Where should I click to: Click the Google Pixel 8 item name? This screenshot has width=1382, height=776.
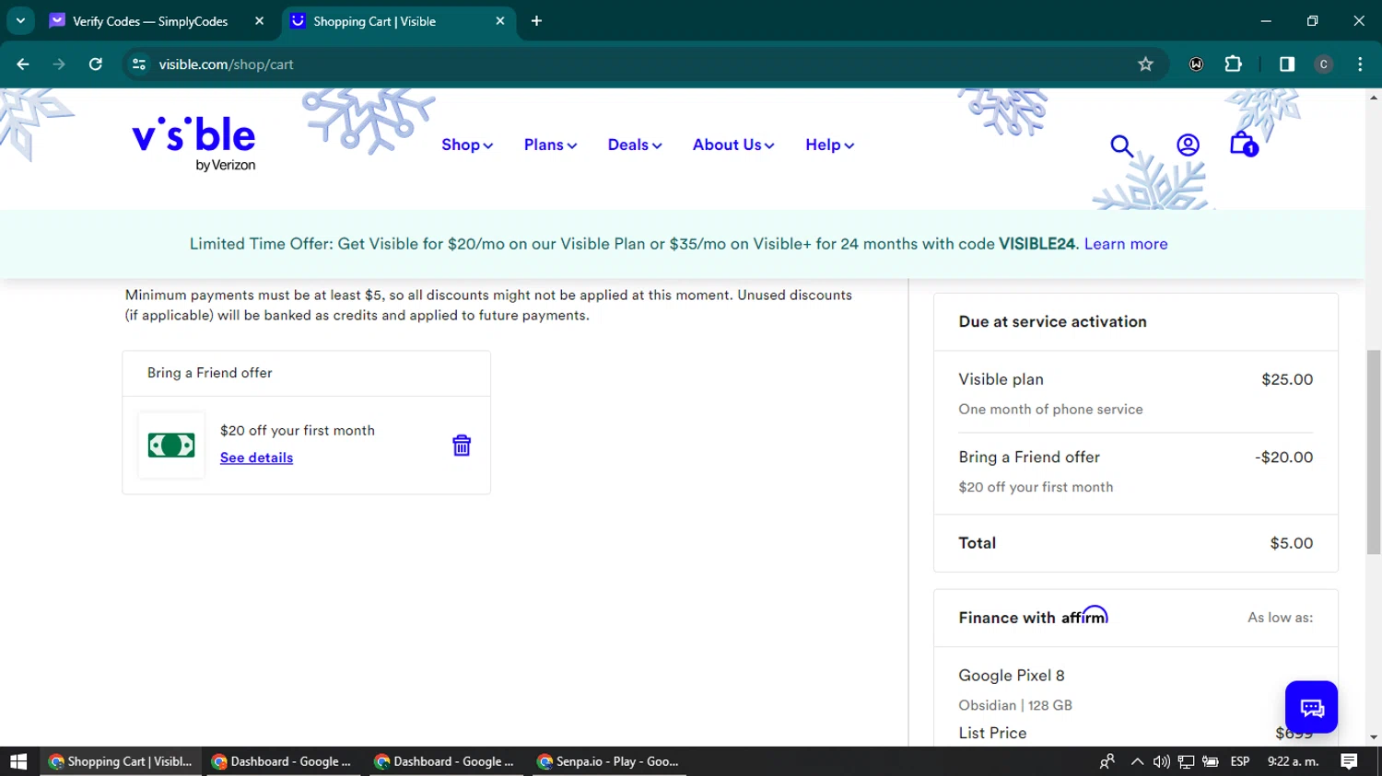pos(1011,676)
